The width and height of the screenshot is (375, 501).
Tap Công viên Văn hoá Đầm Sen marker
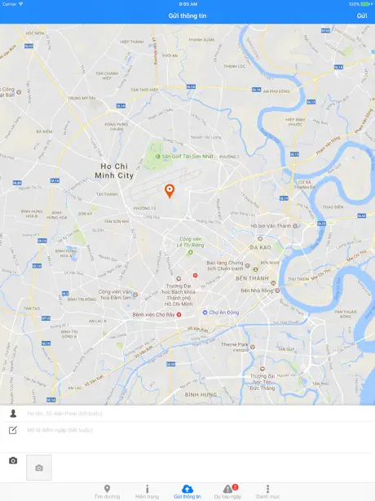[x=135, y=295]
